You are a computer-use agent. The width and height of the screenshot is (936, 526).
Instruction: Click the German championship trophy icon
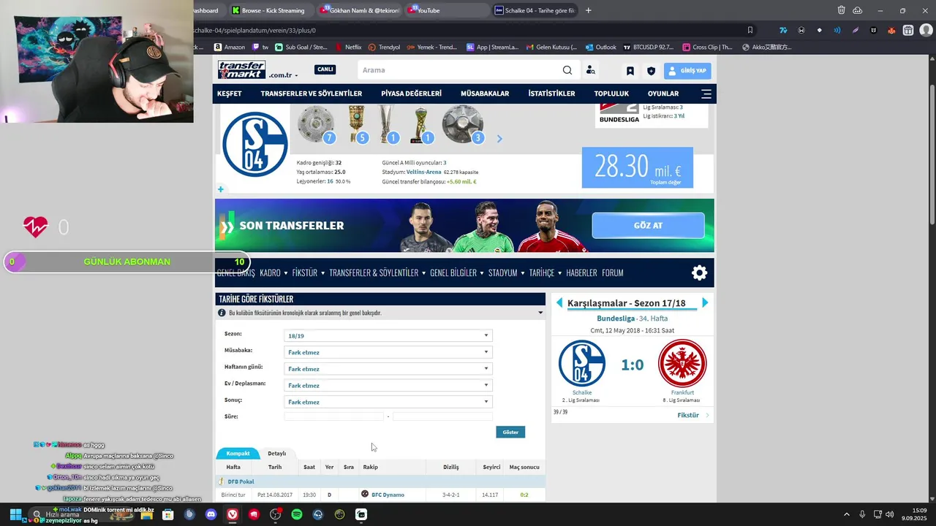coord(316,124)
